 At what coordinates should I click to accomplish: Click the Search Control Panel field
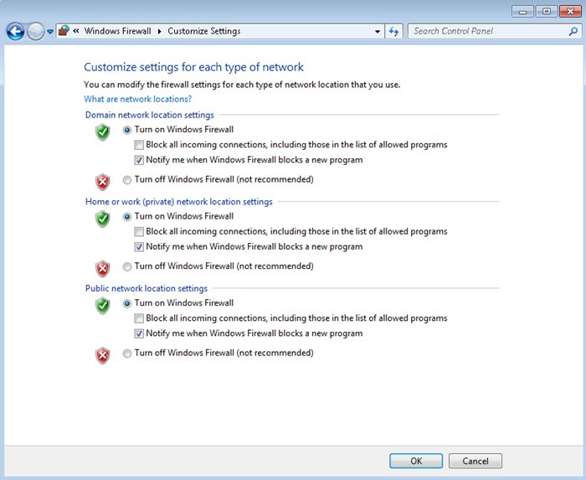(x=495, y=31)
